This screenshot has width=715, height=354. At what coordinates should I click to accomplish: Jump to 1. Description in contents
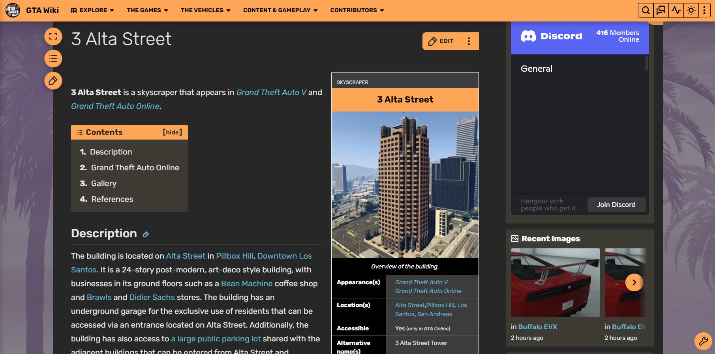pos(106,152)
